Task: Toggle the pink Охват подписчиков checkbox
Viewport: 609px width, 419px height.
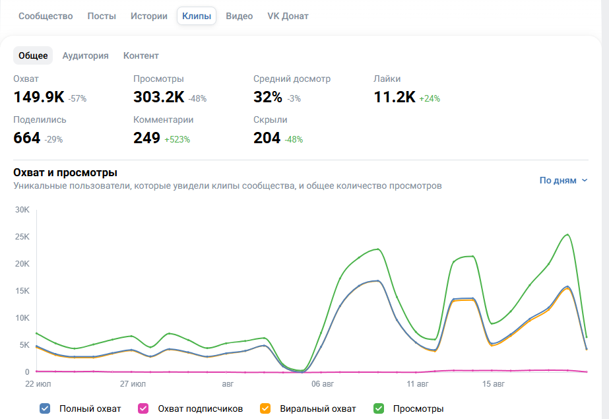Action: pyautogui.click(x=143, y=408)
